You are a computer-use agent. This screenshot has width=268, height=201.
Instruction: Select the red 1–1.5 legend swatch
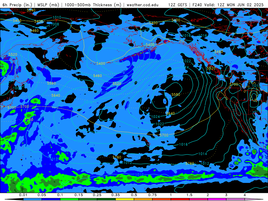pyautogui.click(x=180, y=199)
